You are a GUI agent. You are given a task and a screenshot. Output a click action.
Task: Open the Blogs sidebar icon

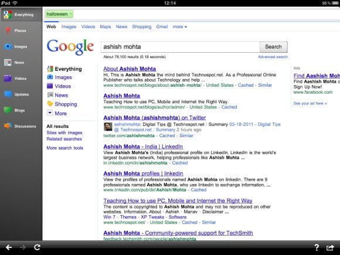[x=8, y=110]
